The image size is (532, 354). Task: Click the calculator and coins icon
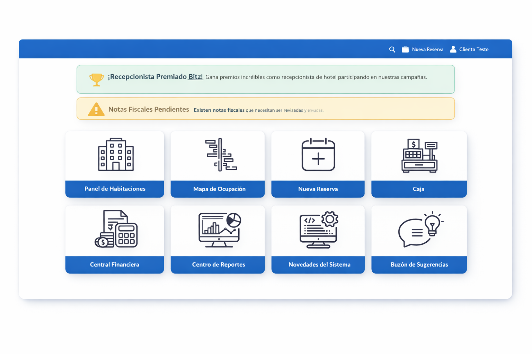116,229
